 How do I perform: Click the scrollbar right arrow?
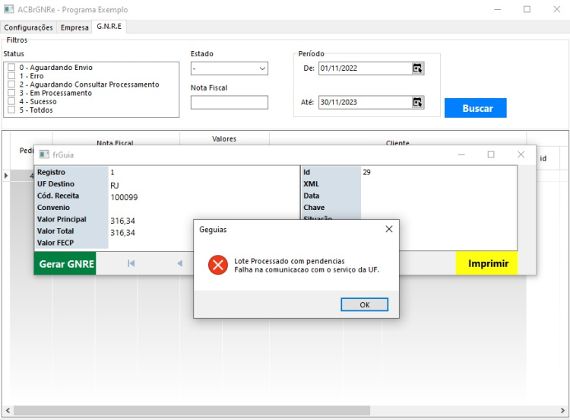coord(562,411)
